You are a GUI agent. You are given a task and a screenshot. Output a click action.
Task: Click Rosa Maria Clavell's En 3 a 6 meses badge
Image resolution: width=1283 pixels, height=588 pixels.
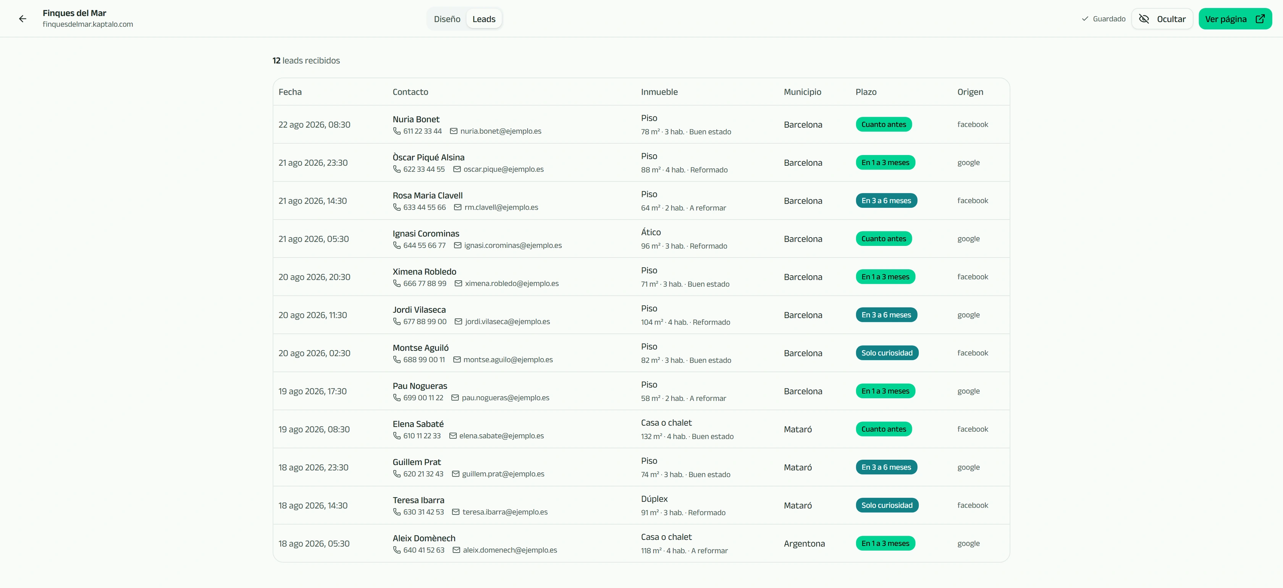point(886,201)
